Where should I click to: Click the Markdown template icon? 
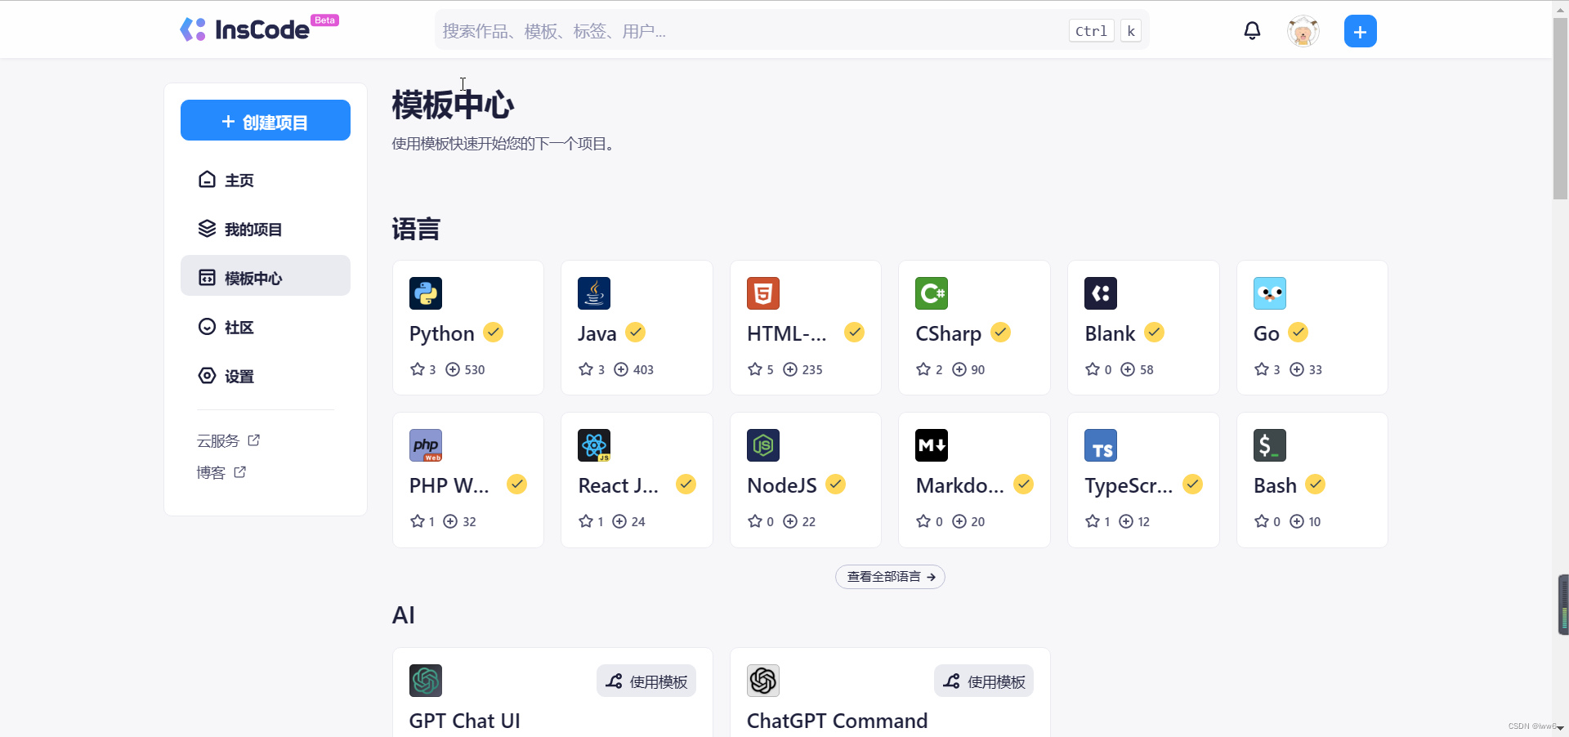click(932, 445)
